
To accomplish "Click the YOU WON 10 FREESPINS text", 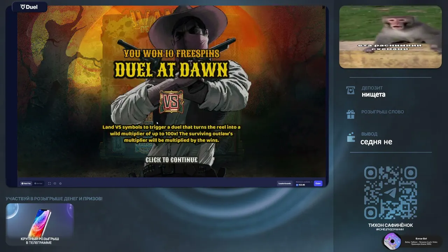I will tap(171, 53).
